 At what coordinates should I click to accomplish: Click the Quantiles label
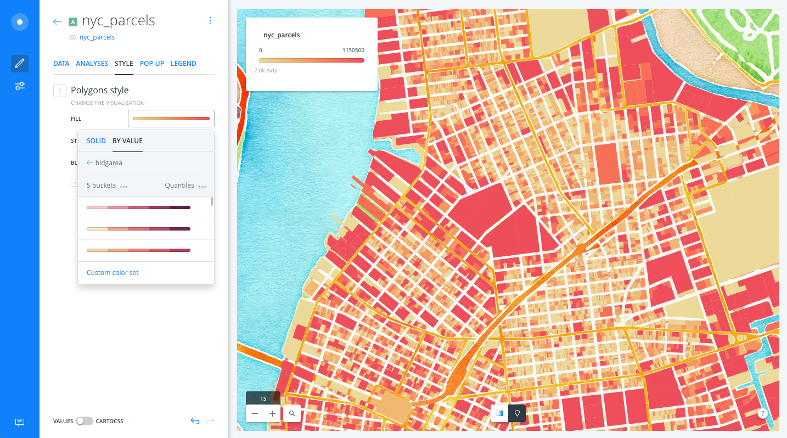[179, 186]
